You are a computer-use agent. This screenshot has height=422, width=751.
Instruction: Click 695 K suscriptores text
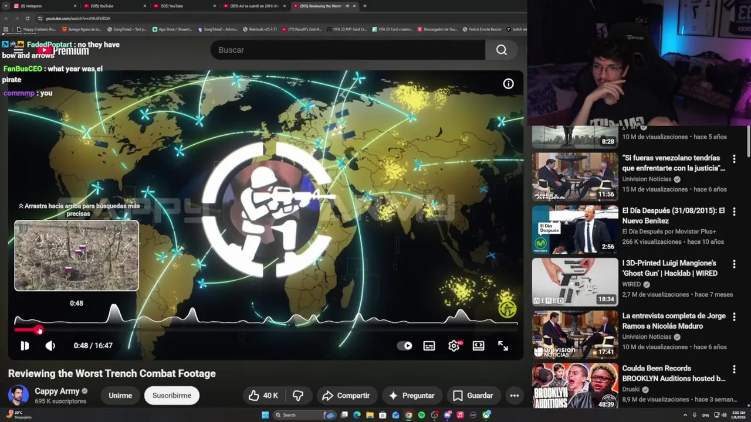point(60,401)
